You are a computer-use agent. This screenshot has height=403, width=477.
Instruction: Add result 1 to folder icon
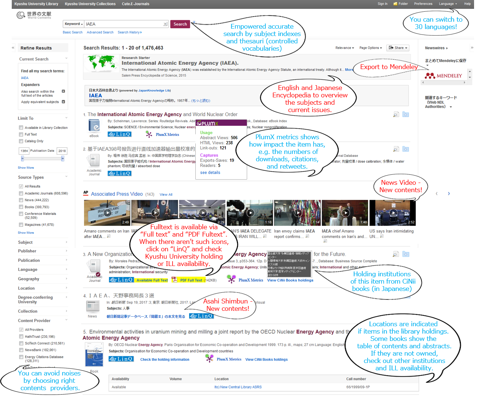click(405, 115)
